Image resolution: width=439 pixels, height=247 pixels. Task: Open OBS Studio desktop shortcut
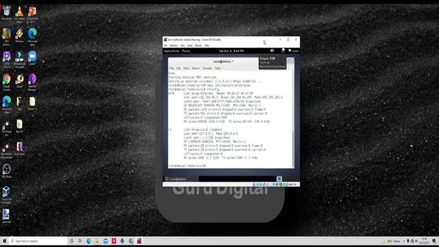click(7, 171)
